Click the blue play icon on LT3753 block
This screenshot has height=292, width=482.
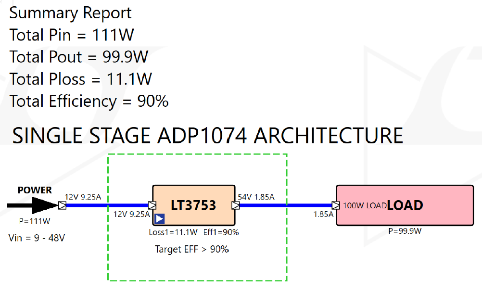(160, 219)
